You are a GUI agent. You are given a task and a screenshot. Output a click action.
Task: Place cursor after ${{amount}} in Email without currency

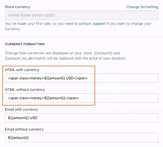[x=29, y=138]
